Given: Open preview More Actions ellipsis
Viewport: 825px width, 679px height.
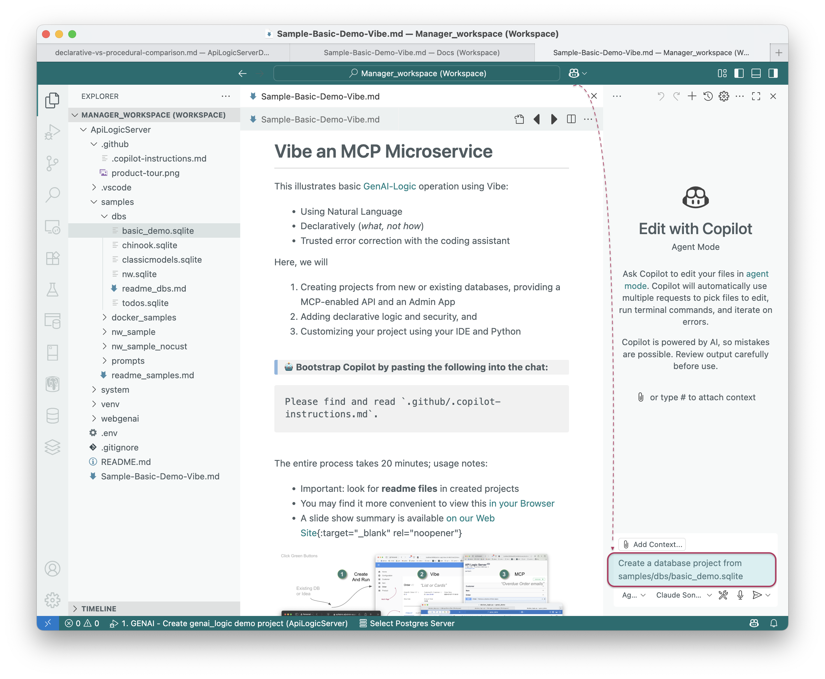Looking at the screenshot, I should pyautogui.click(x=588, y=119).
